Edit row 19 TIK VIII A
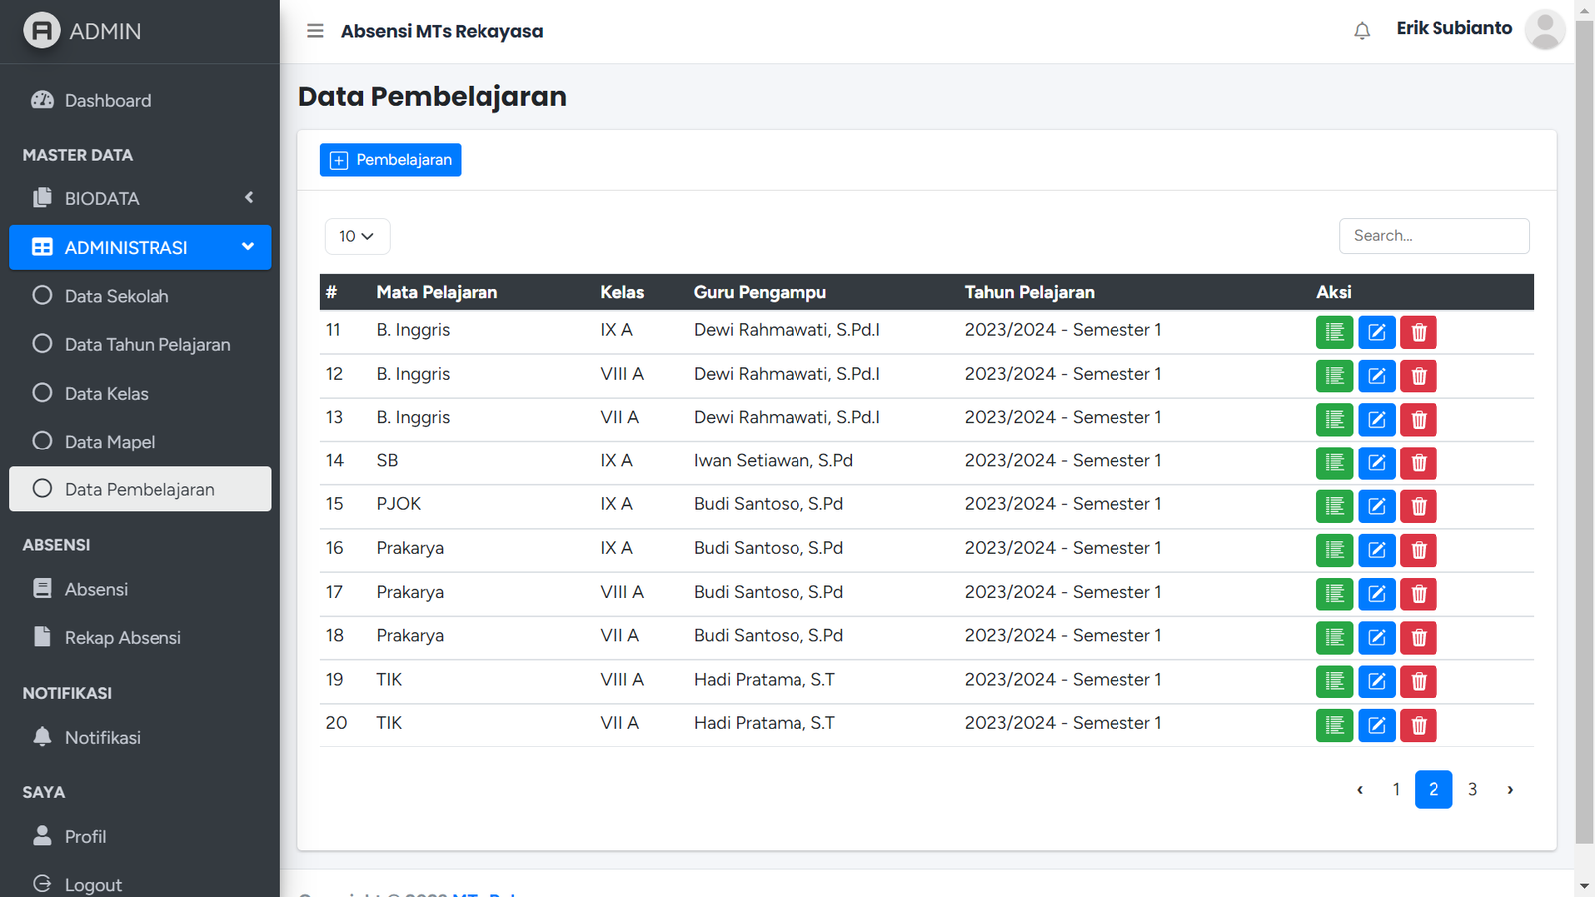This screenshot has height=897, width=1595. coord(1376,682)
